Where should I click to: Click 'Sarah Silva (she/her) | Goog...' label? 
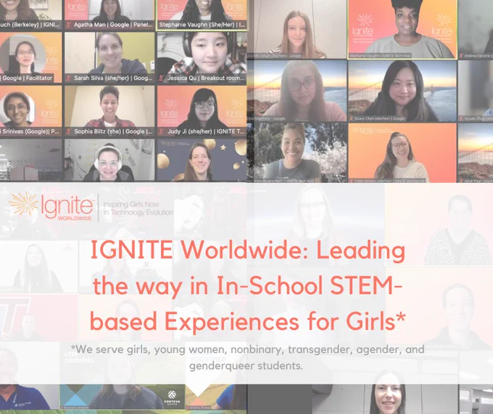(113, 78)
